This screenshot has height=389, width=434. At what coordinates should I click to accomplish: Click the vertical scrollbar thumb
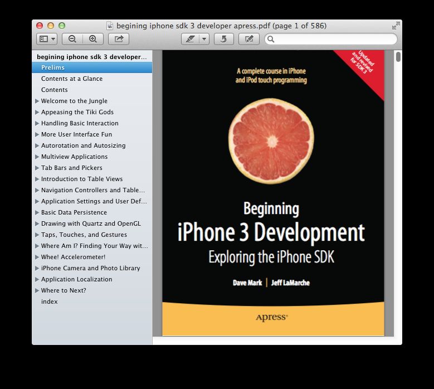pyautogui.click(x=398, y=57)
